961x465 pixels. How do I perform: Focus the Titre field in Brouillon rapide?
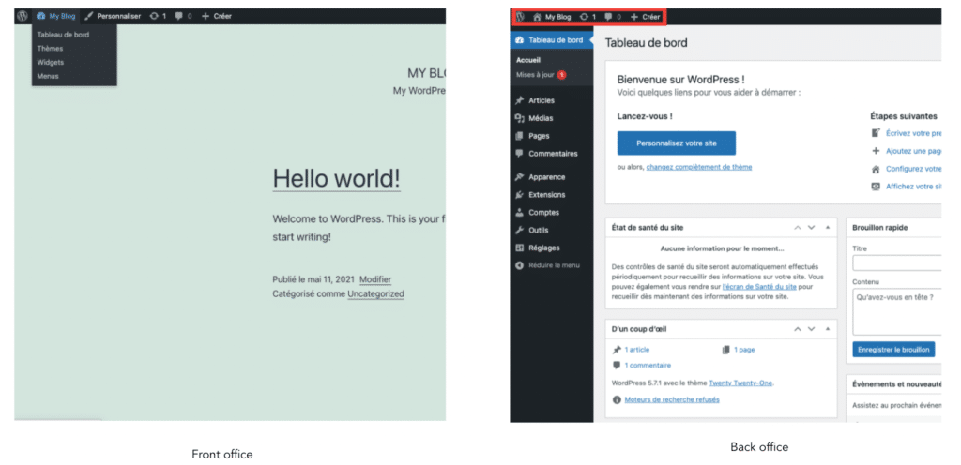pyautogui.click(x=896, y=263)
